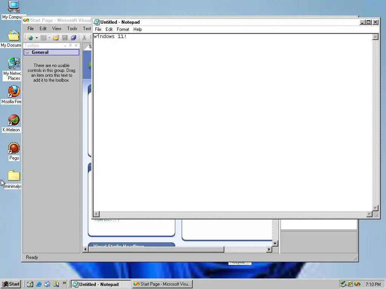Image resolution: width=386 pixels, height=289 pixels.
Task: Select the Pego desktop shortcut
Action: point(14,152)
